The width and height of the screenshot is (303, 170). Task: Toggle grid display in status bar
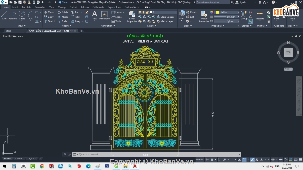(207, 159)
